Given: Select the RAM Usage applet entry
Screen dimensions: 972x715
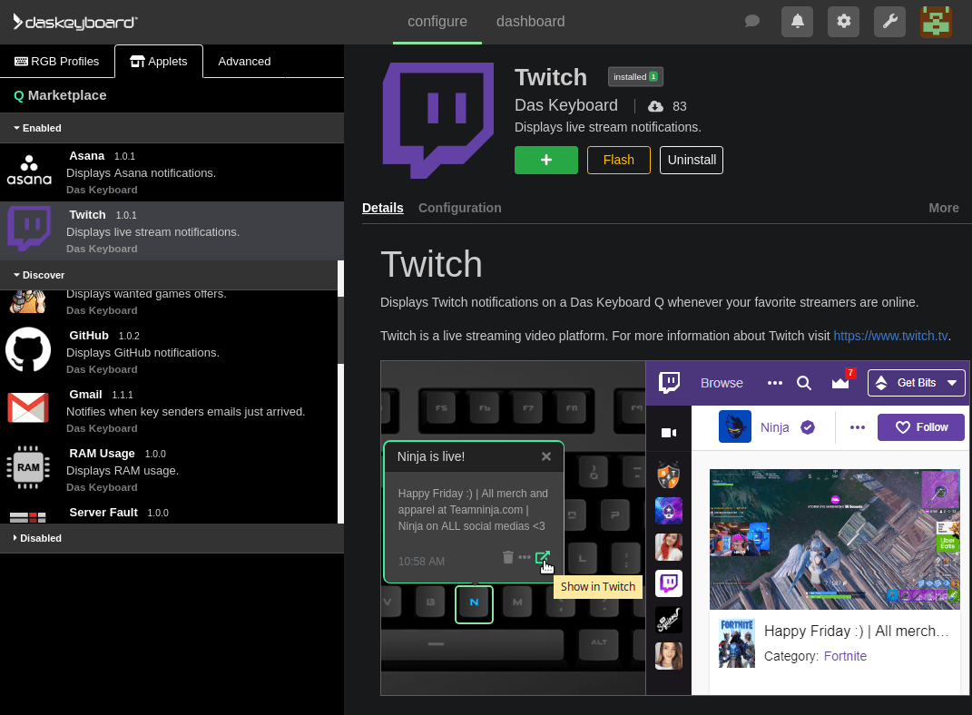Looking at the screenshot, I should click(x=169, y=469).
